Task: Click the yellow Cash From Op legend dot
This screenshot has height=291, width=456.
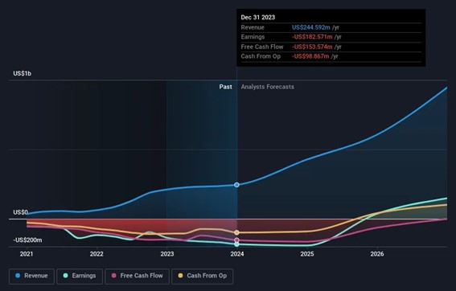Action: [x=181, y=275]
